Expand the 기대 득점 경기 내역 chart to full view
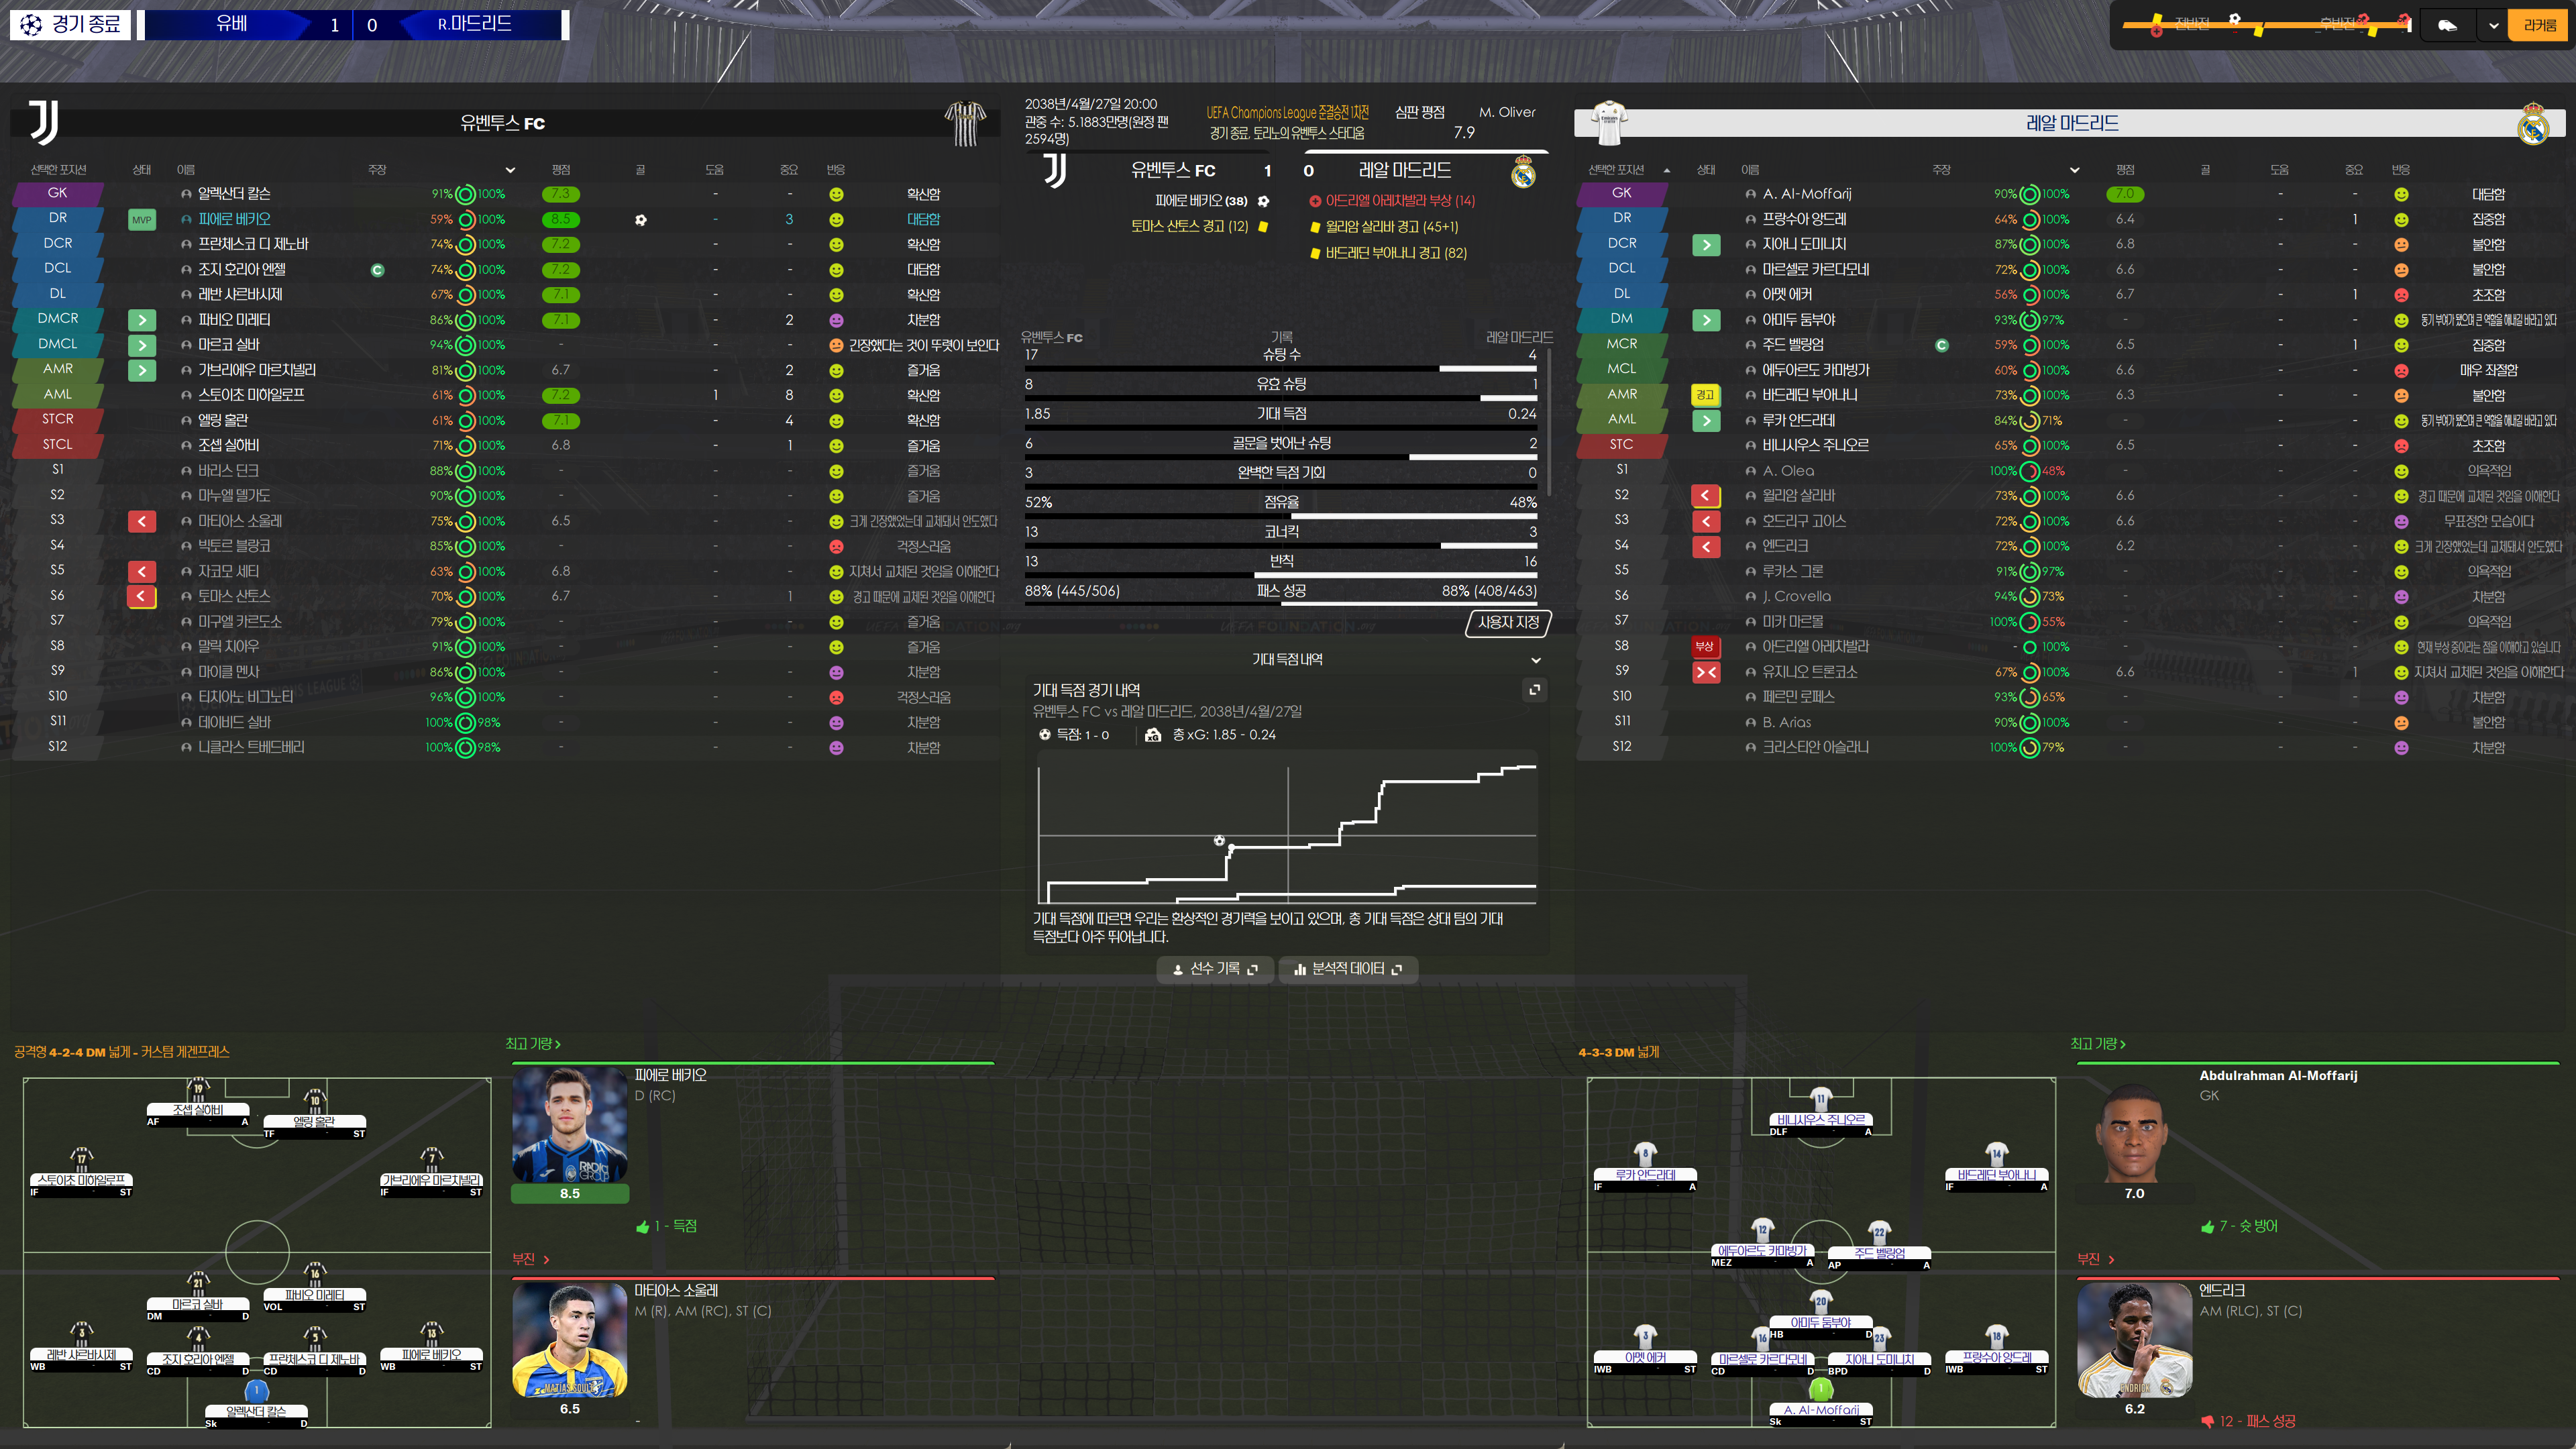2576x1449 pixels. 1534,690
